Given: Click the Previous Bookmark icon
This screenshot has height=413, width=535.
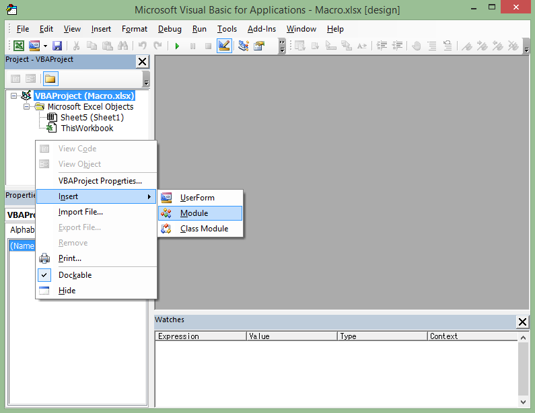Looking at the screenshot, I should point(498,46).
